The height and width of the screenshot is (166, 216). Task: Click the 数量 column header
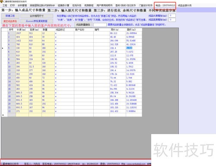click(x=48, y=30)
